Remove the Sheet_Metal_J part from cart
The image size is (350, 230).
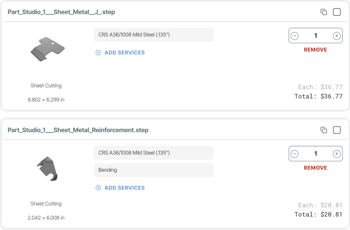pos(315,50)
